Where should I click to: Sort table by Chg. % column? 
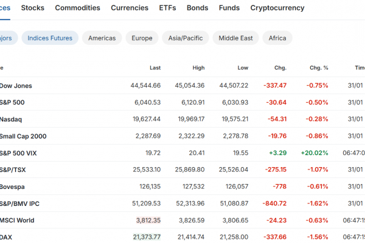click(319, 67)
